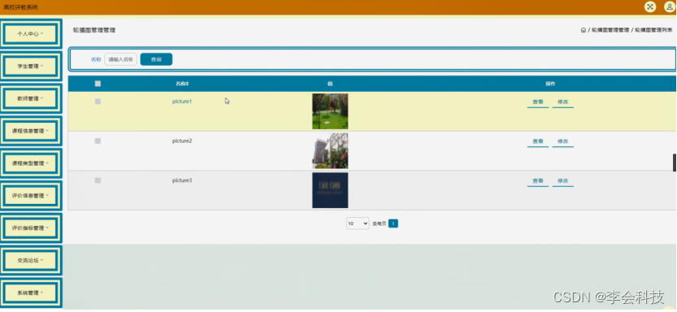Expand the 课程信息管理 sidebar menu
The width and height of the screenshot is (677, 312).
pyautogui.click(x=31, y=131)
